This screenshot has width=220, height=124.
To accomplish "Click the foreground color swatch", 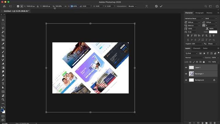I will click(2, 110).
